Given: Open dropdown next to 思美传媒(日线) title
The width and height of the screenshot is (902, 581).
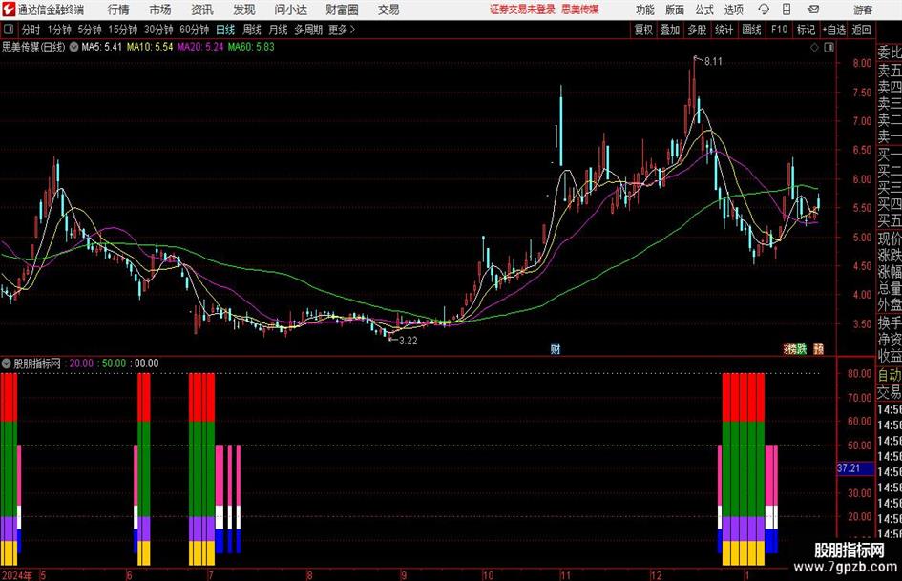Looking at the screenshot, I should tap(73, 47).
